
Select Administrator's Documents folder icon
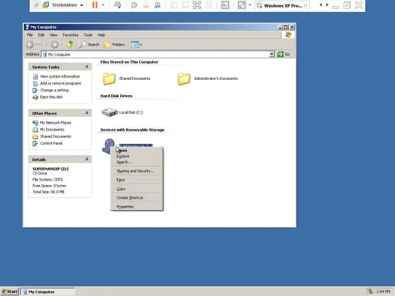(x=184, y=79)
